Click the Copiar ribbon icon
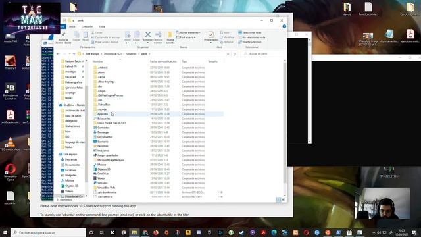This screenshot has width=421, height=237. 76,35
